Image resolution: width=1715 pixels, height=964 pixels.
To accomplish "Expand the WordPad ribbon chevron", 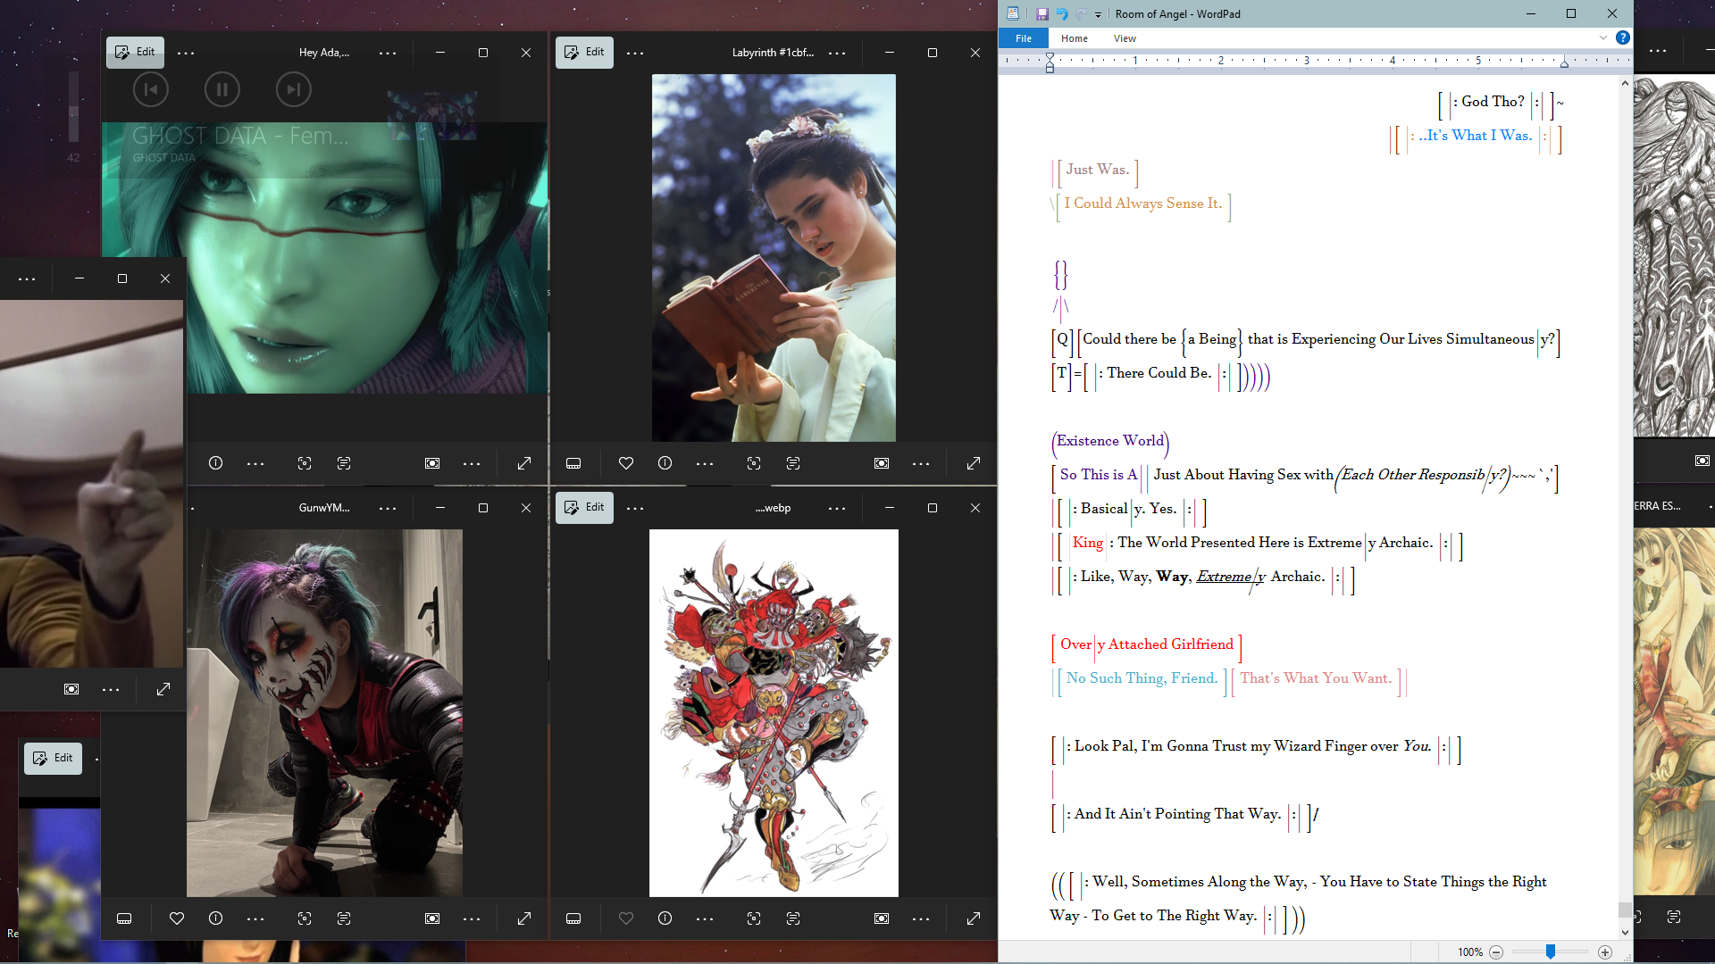I will pos(1602,37).
